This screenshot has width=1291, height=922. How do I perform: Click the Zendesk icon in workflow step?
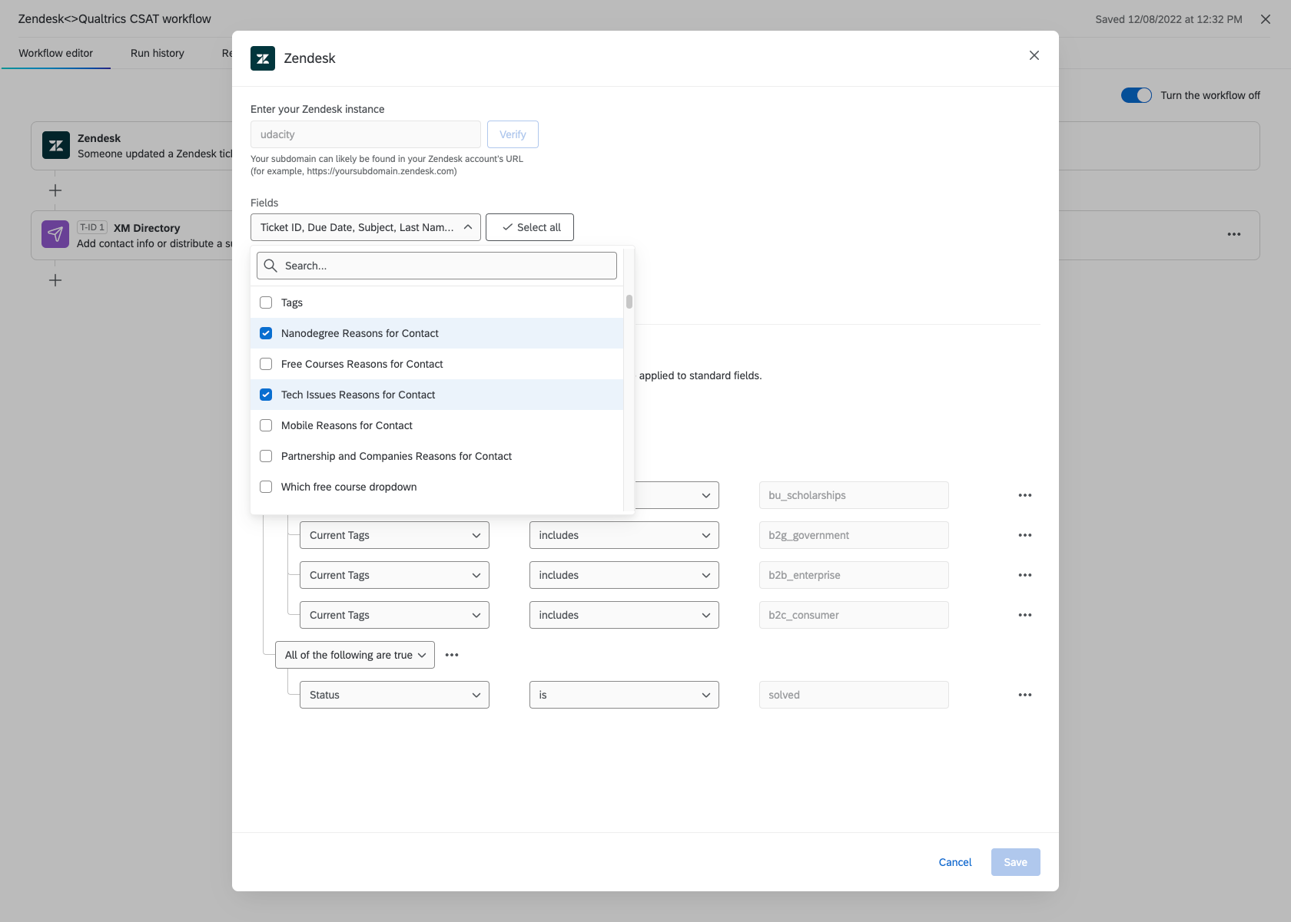tap(56, 145)
